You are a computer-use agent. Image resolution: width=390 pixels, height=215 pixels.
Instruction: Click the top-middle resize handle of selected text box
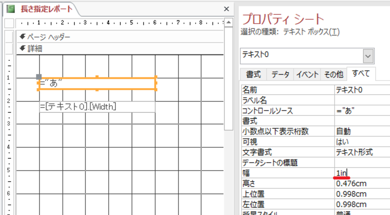(x=97, y=77)
